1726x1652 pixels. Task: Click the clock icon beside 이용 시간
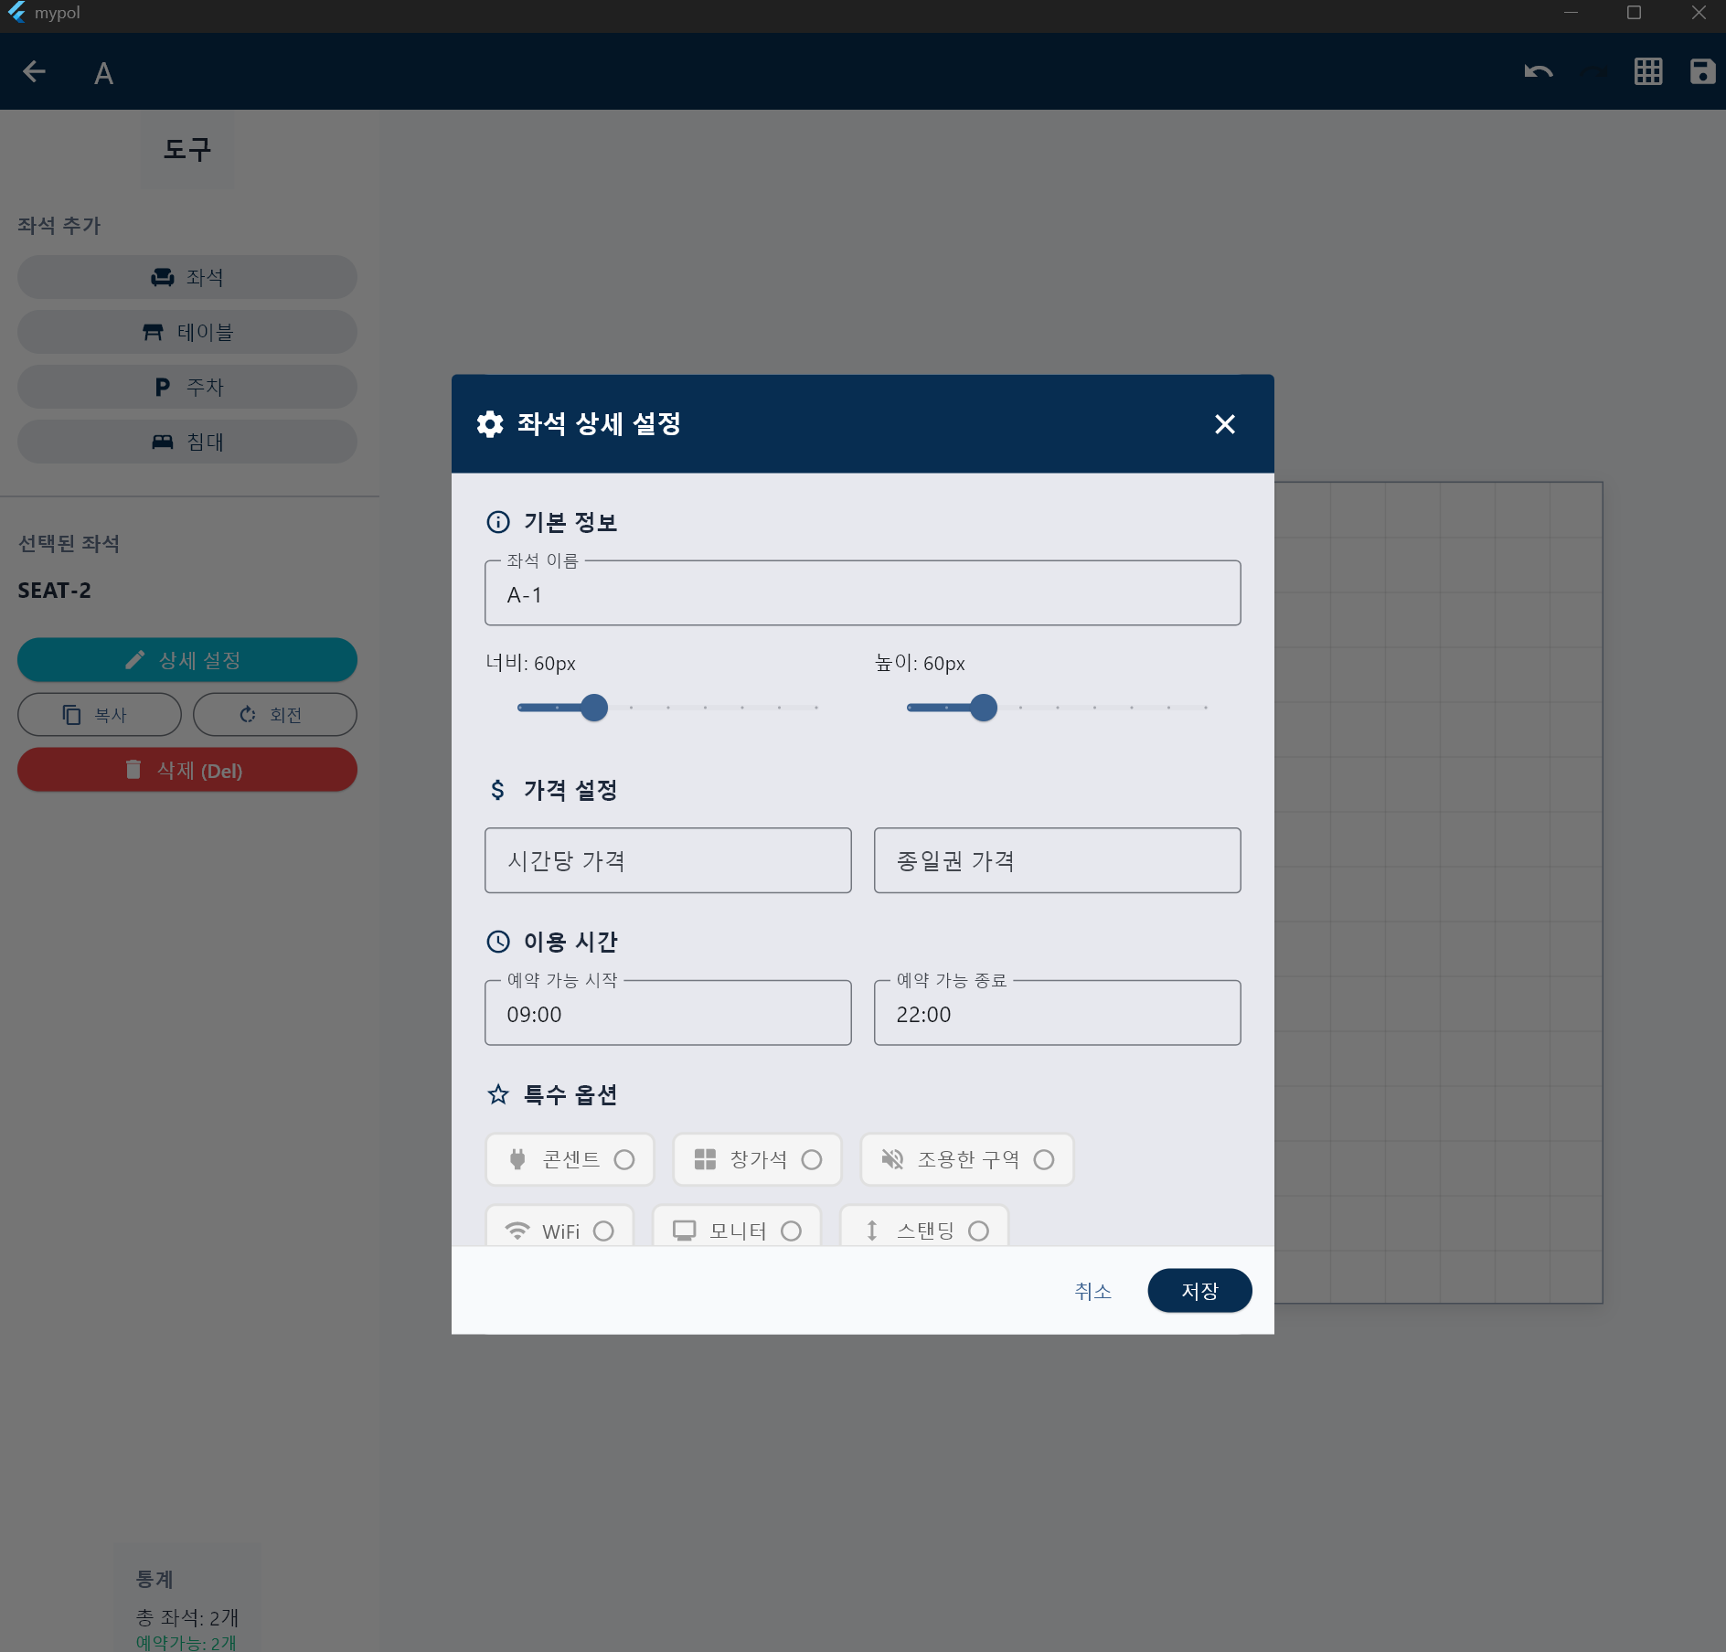click(x=498, y=942)
